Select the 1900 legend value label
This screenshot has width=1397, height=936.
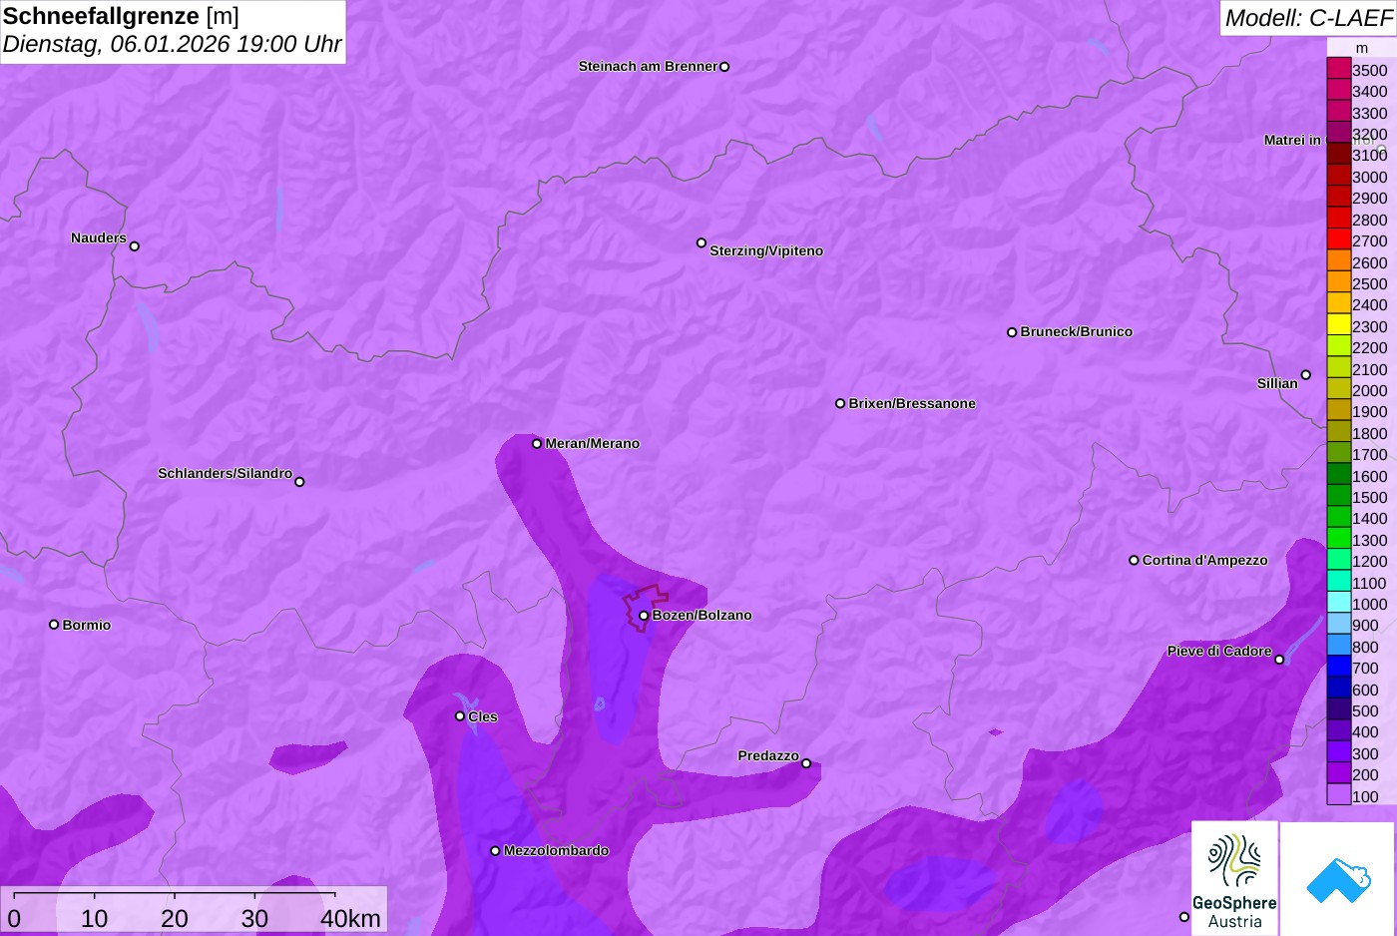(x=1369, y=411)
